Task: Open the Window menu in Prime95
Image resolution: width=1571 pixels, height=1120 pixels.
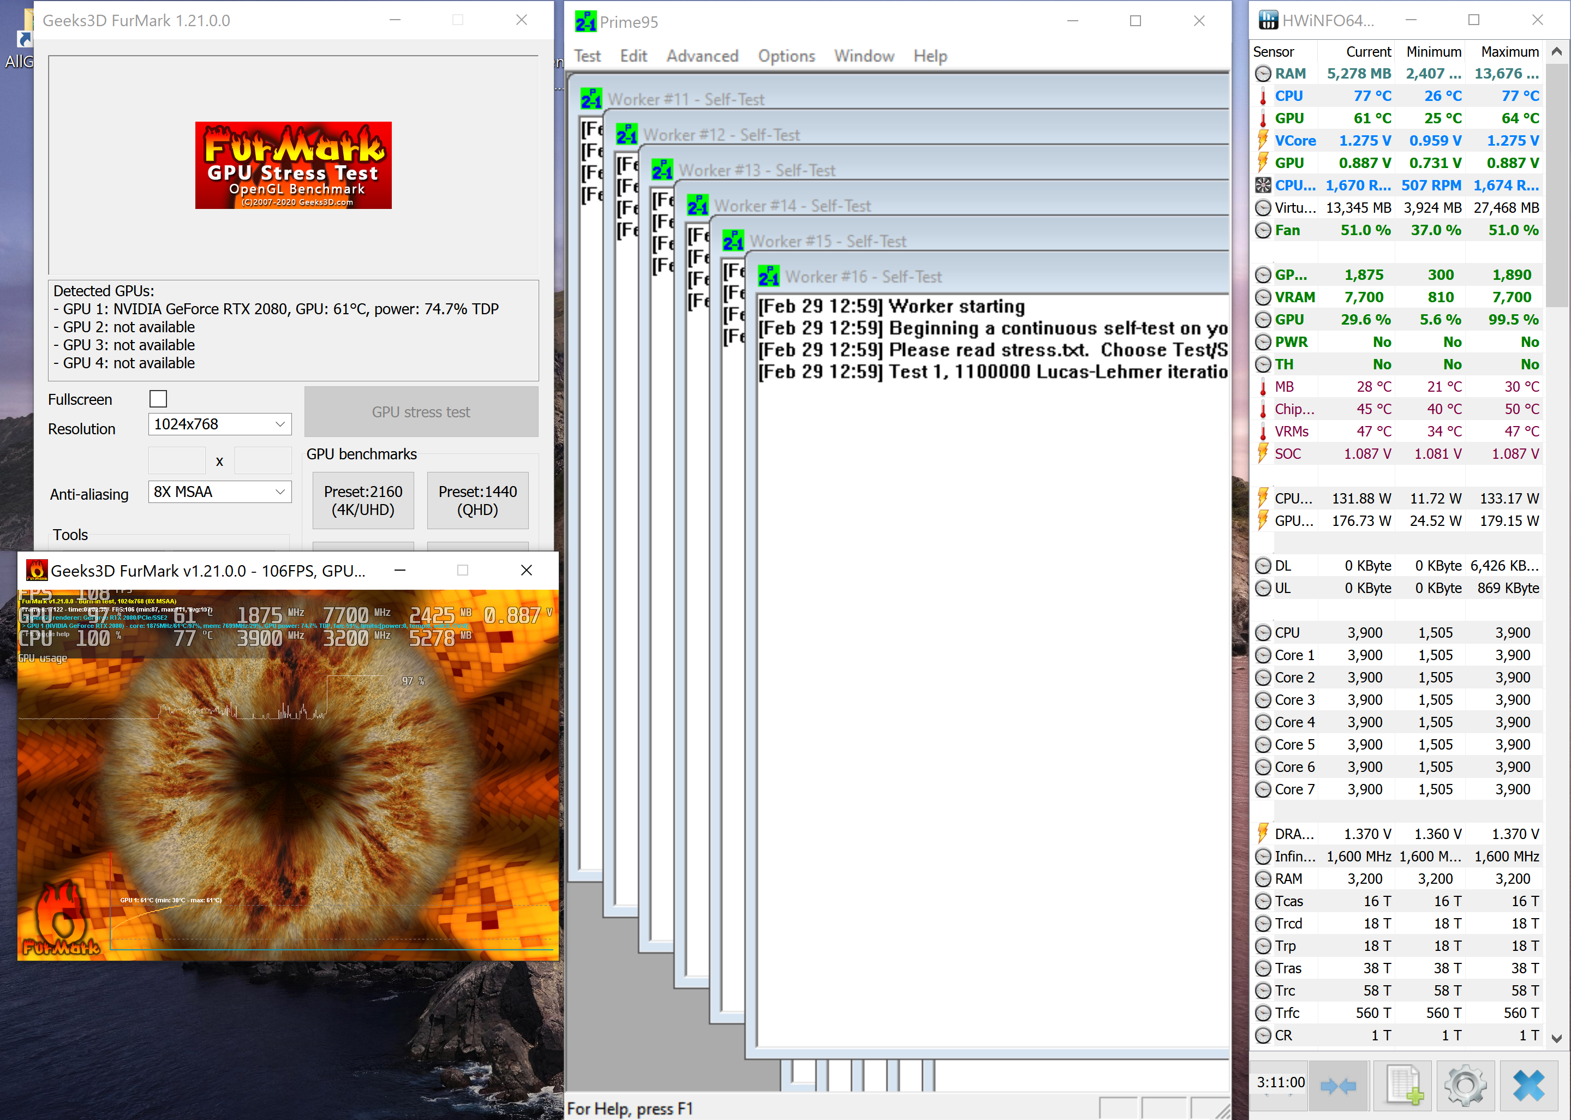Action: (863, 56)
